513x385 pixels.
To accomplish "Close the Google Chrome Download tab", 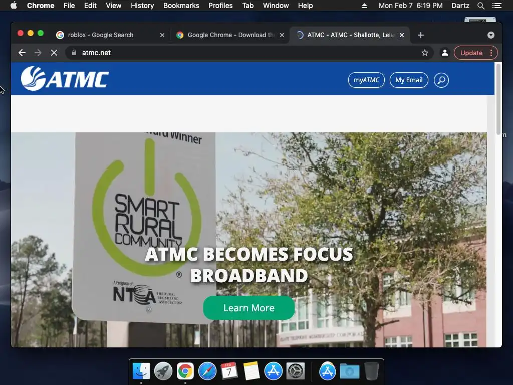I will 282,35.
